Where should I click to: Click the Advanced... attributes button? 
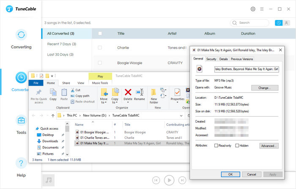pyautogui.click(x=269, y=145)
